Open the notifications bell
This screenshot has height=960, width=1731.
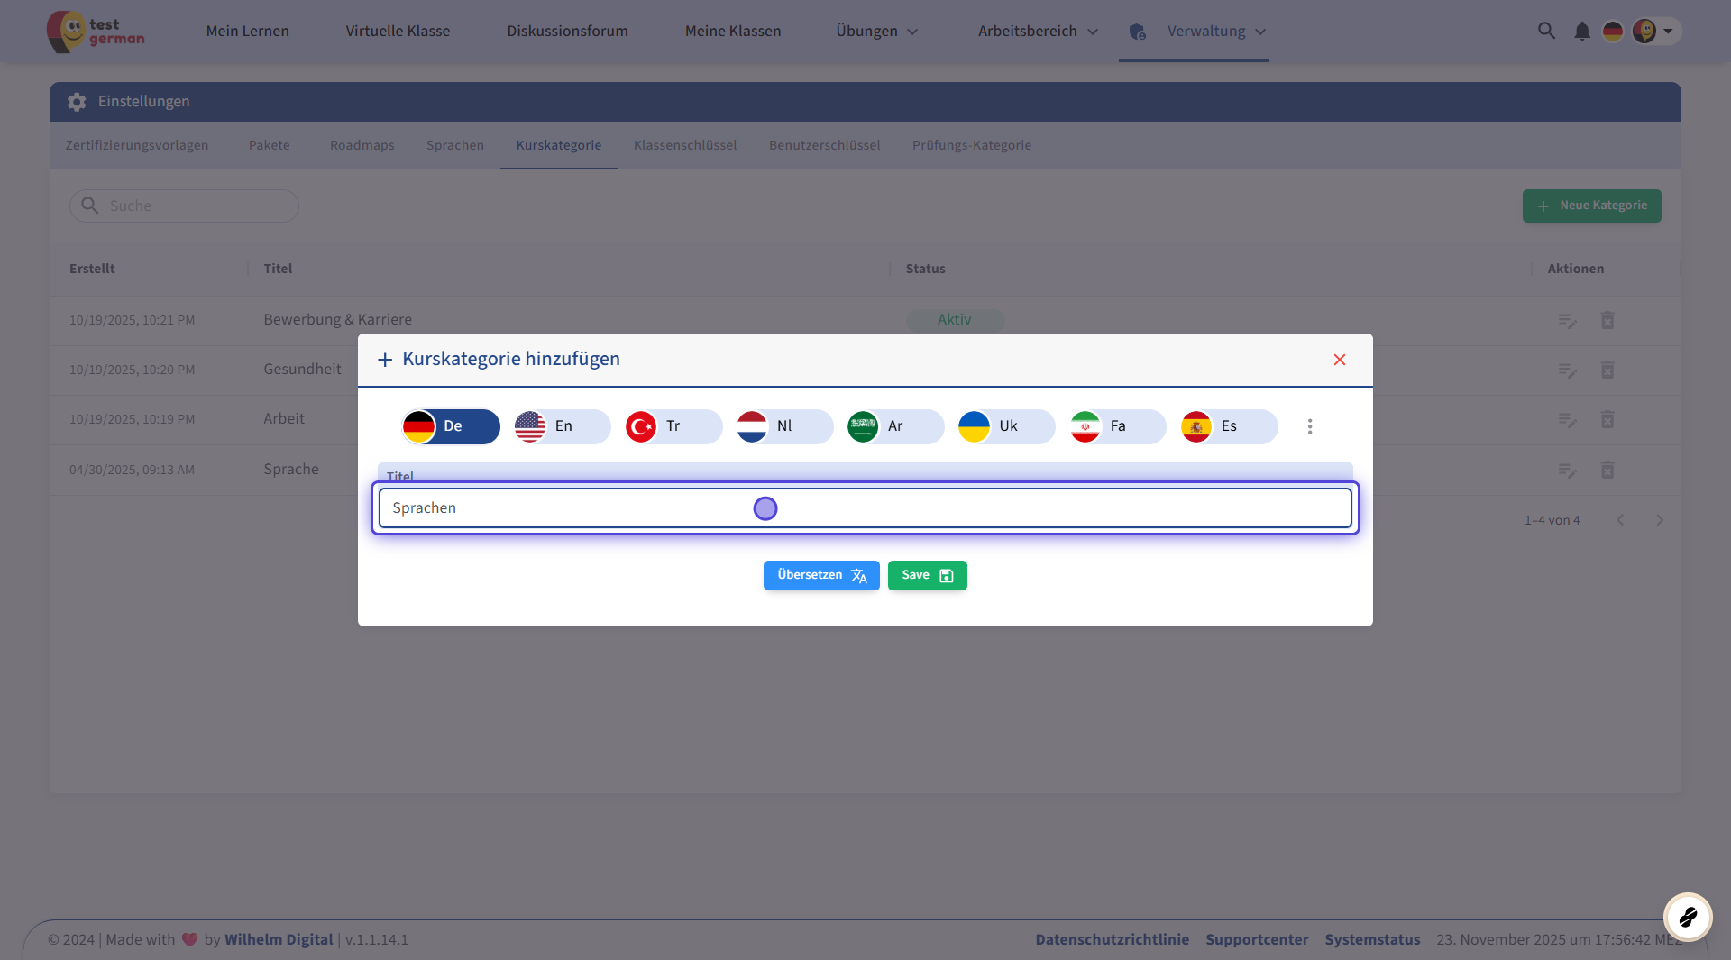[x=1581, y=32]
